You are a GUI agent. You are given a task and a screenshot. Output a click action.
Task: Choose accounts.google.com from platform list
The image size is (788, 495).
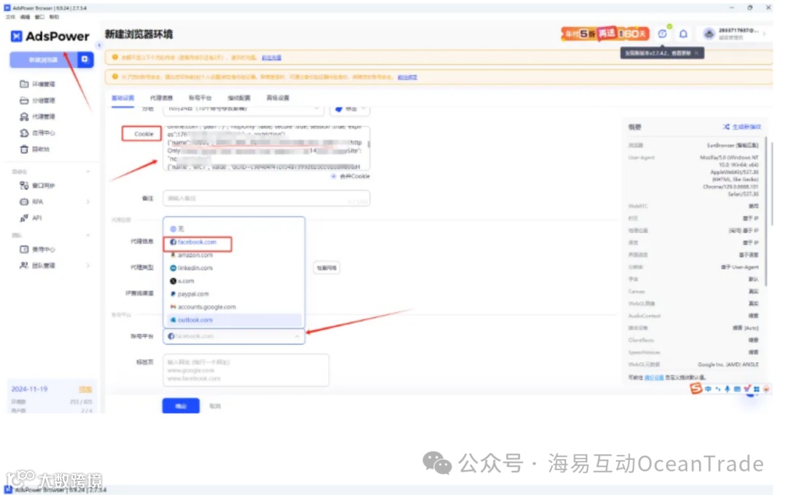coord(233,307)
